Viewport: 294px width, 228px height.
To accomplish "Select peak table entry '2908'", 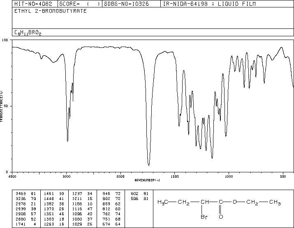I will 21,214.
